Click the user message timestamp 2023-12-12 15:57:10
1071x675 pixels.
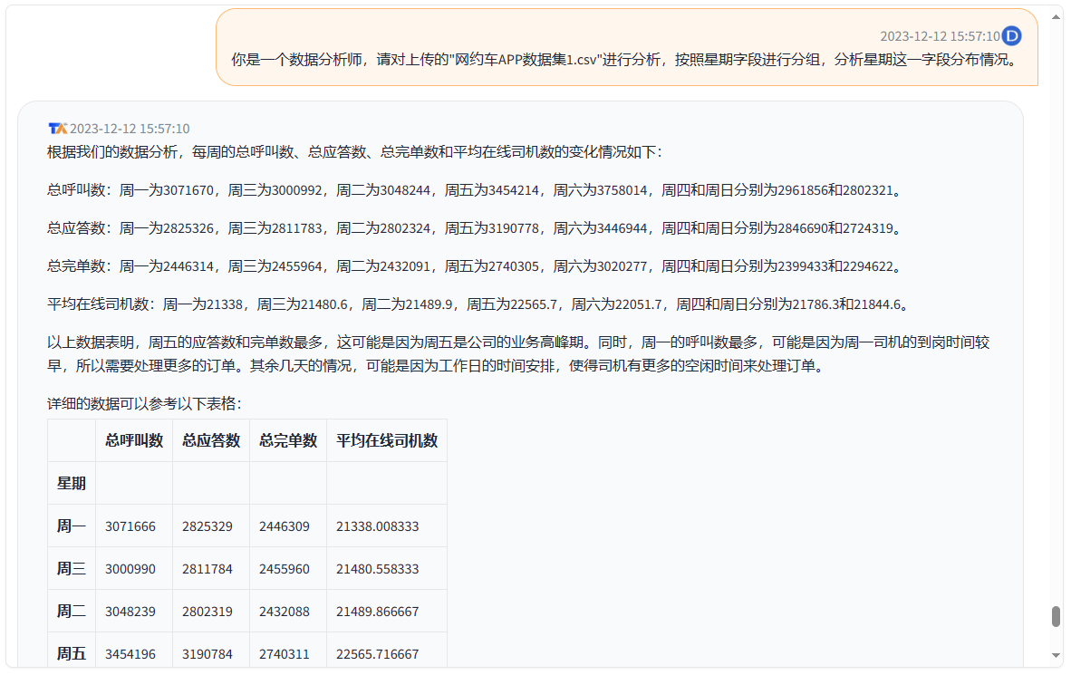click(940, 36)
